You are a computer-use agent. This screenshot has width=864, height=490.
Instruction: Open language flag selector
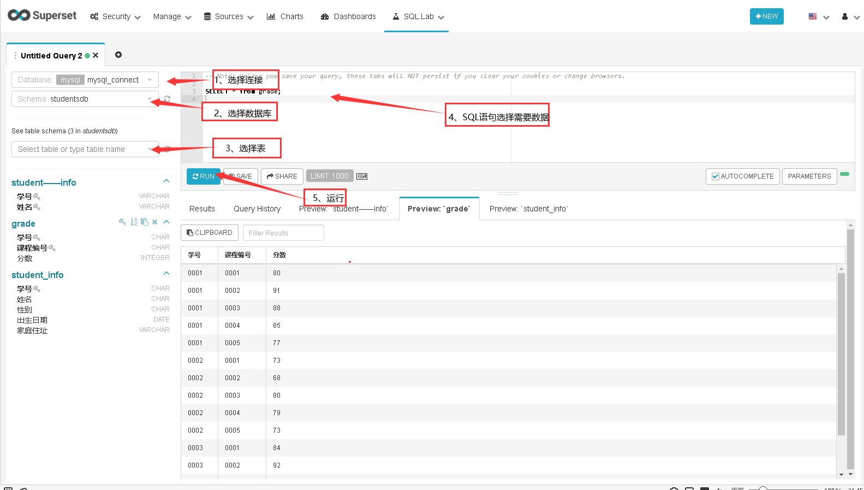pyautogui.click(x=819, y=16)
